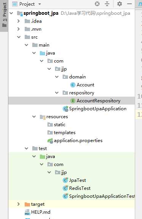Click the blue main java folder icon
This screenshot has height=219, width=142.
pos(43,53)
